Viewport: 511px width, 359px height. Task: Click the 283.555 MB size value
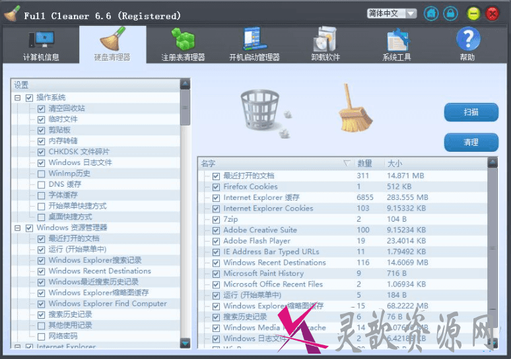point(407,198)
